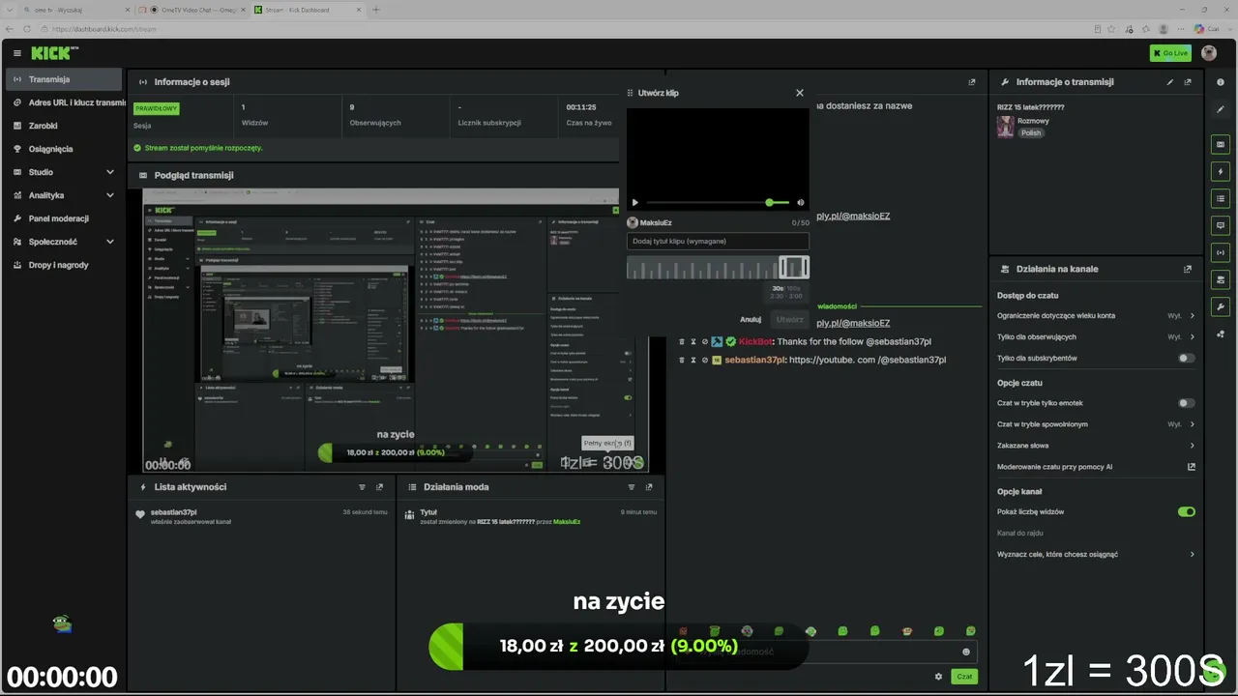Click the Czat send button
This screenshot has height=696, width=1238.
[x=963, y=677]
